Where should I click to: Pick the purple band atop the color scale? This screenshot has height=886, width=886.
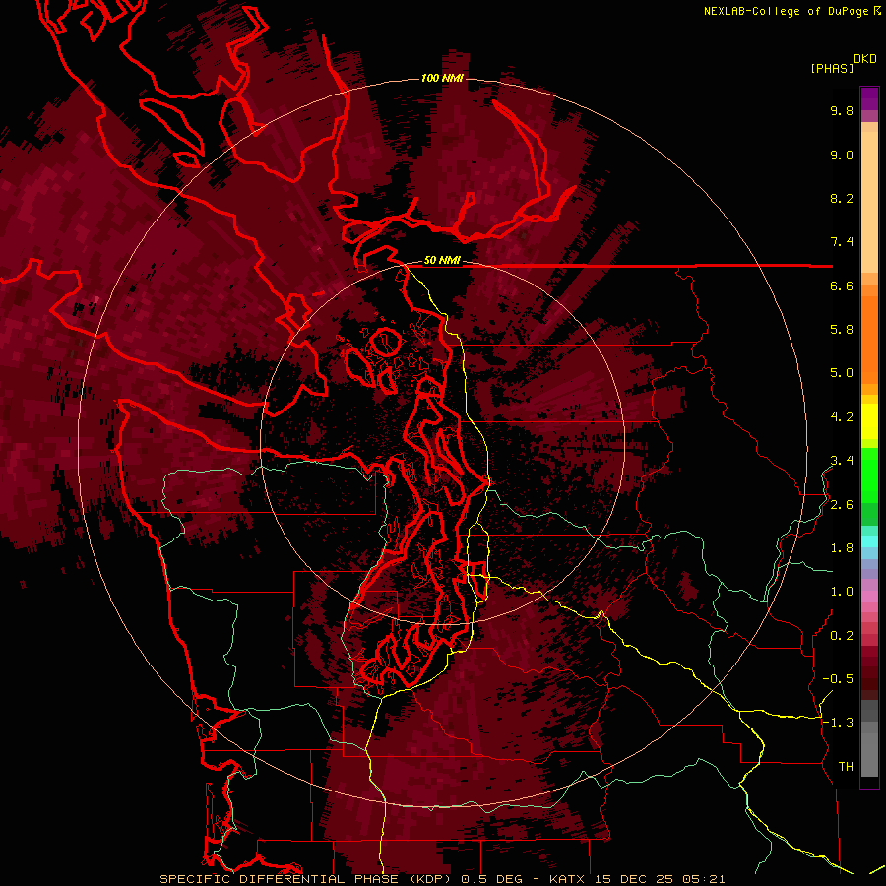(x=869, y=98)
